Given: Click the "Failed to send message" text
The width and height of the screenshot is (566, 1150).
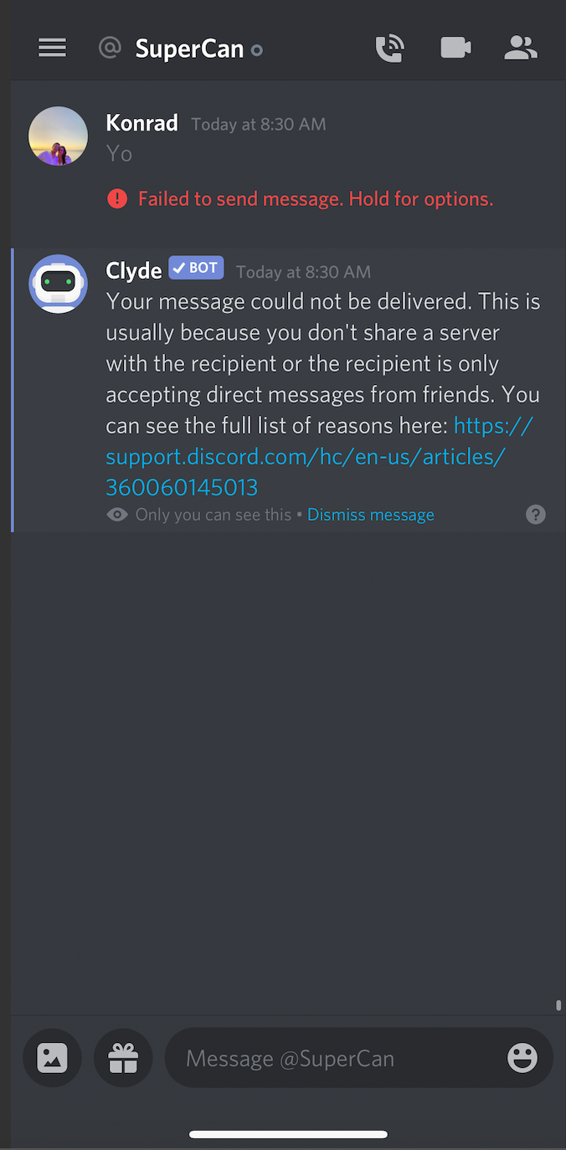Looking at the screenshot, I should point(316,199).
